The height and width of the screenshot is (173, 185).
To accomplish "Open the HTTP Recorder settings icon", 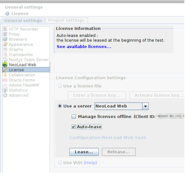I will tap(5, 29).
